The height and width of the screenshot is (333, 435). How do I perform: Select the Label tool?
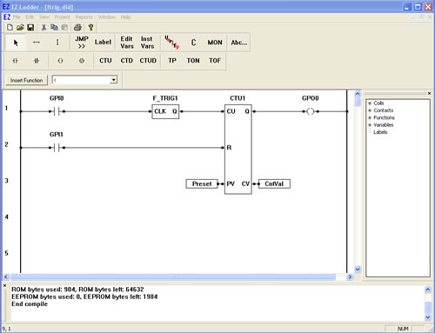(103, 43)
